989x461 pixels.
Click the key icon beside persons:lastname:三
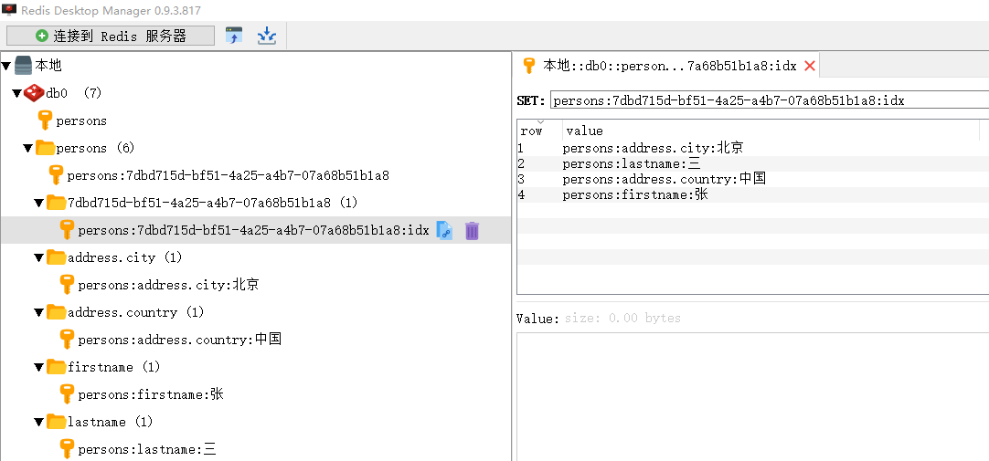coord(67,449)
